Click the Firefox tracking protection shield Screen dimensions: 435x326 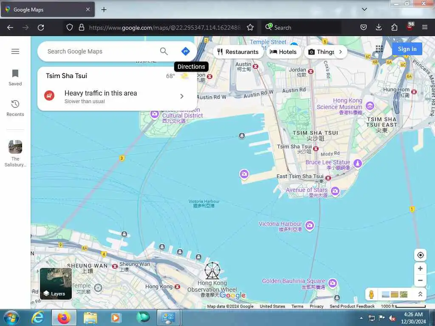tap(70, 28)
